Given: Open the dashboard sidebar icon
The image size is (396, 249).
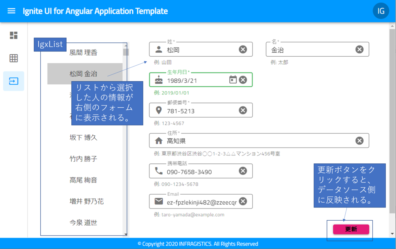Looking at the screenshot, I should pyautogui.click(x=14, y=35).
